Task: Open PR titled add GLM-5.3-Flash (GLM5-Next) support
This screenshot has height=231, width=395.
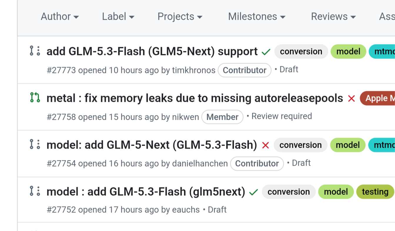Action: click(152, 51)
